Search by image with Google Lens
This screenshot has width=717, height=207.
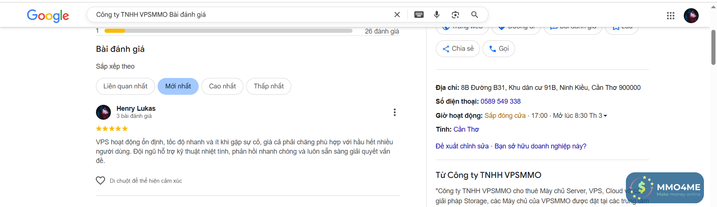455,15
